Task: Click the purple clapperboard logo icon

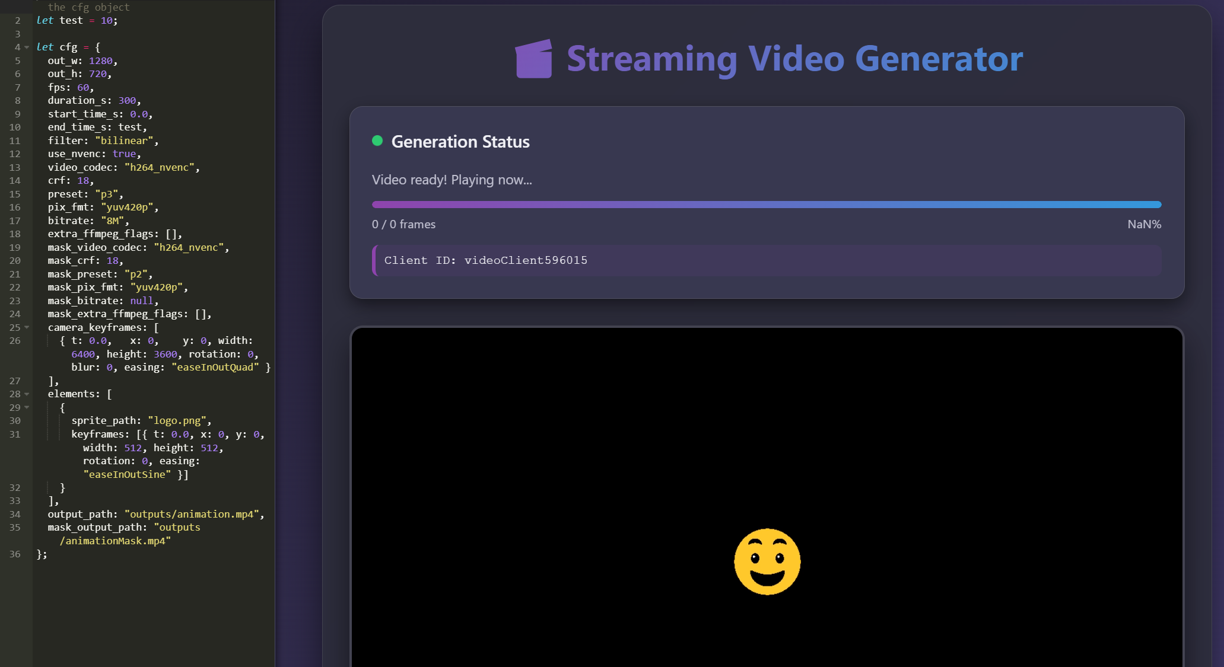Action: (534, 59)
